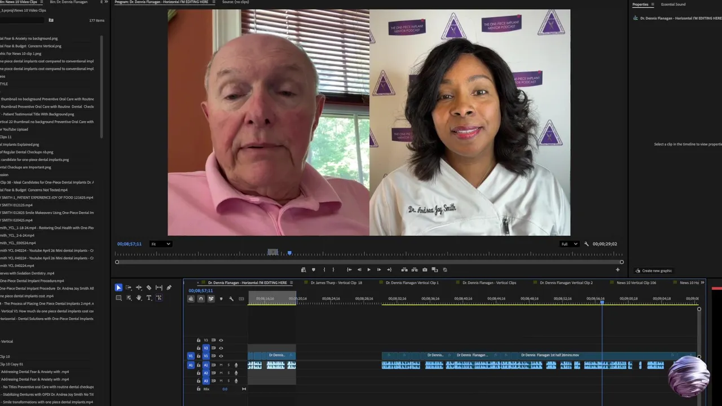
Task: Open Dr. Dennis Flanagan Vertical Clip 1 sequence
Action: (412, 283)
